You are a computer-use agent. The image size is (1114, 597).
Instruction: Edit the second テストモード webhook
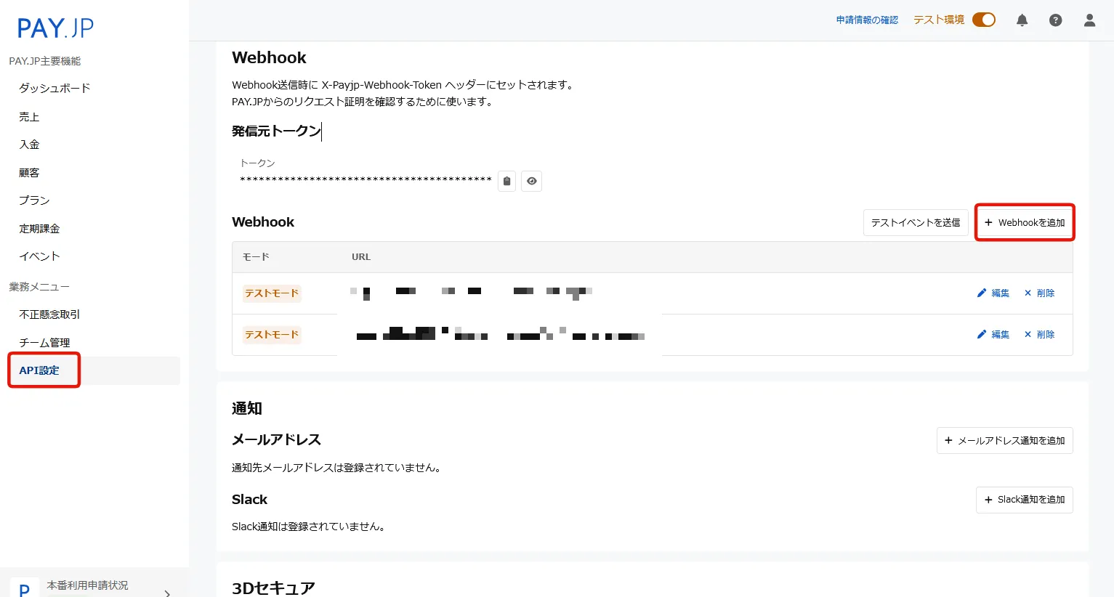point(993,335)
